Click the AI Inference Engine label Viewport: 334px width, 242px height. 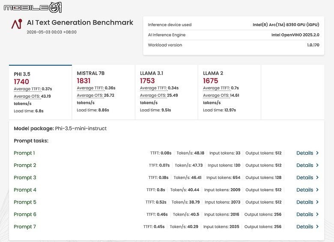[x=167, y=35]
